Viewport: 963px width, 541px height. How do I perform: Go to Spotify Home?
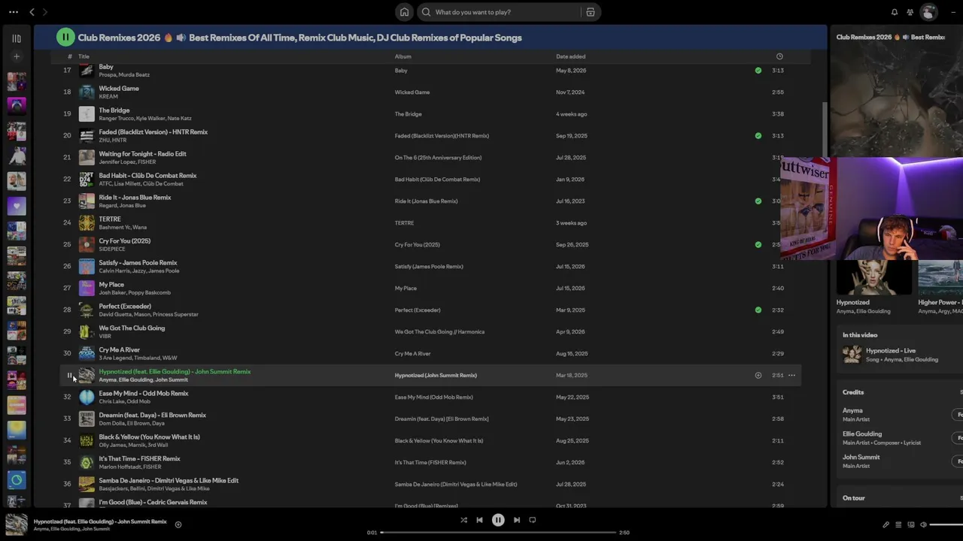click(x=404, y=12)
